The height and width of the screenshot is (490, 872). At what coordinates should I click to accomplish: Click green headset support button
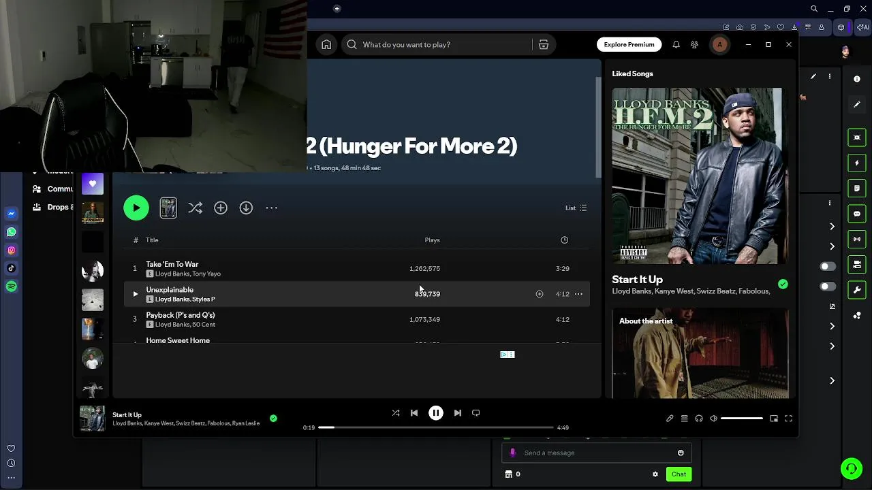[x=851, y=469]
